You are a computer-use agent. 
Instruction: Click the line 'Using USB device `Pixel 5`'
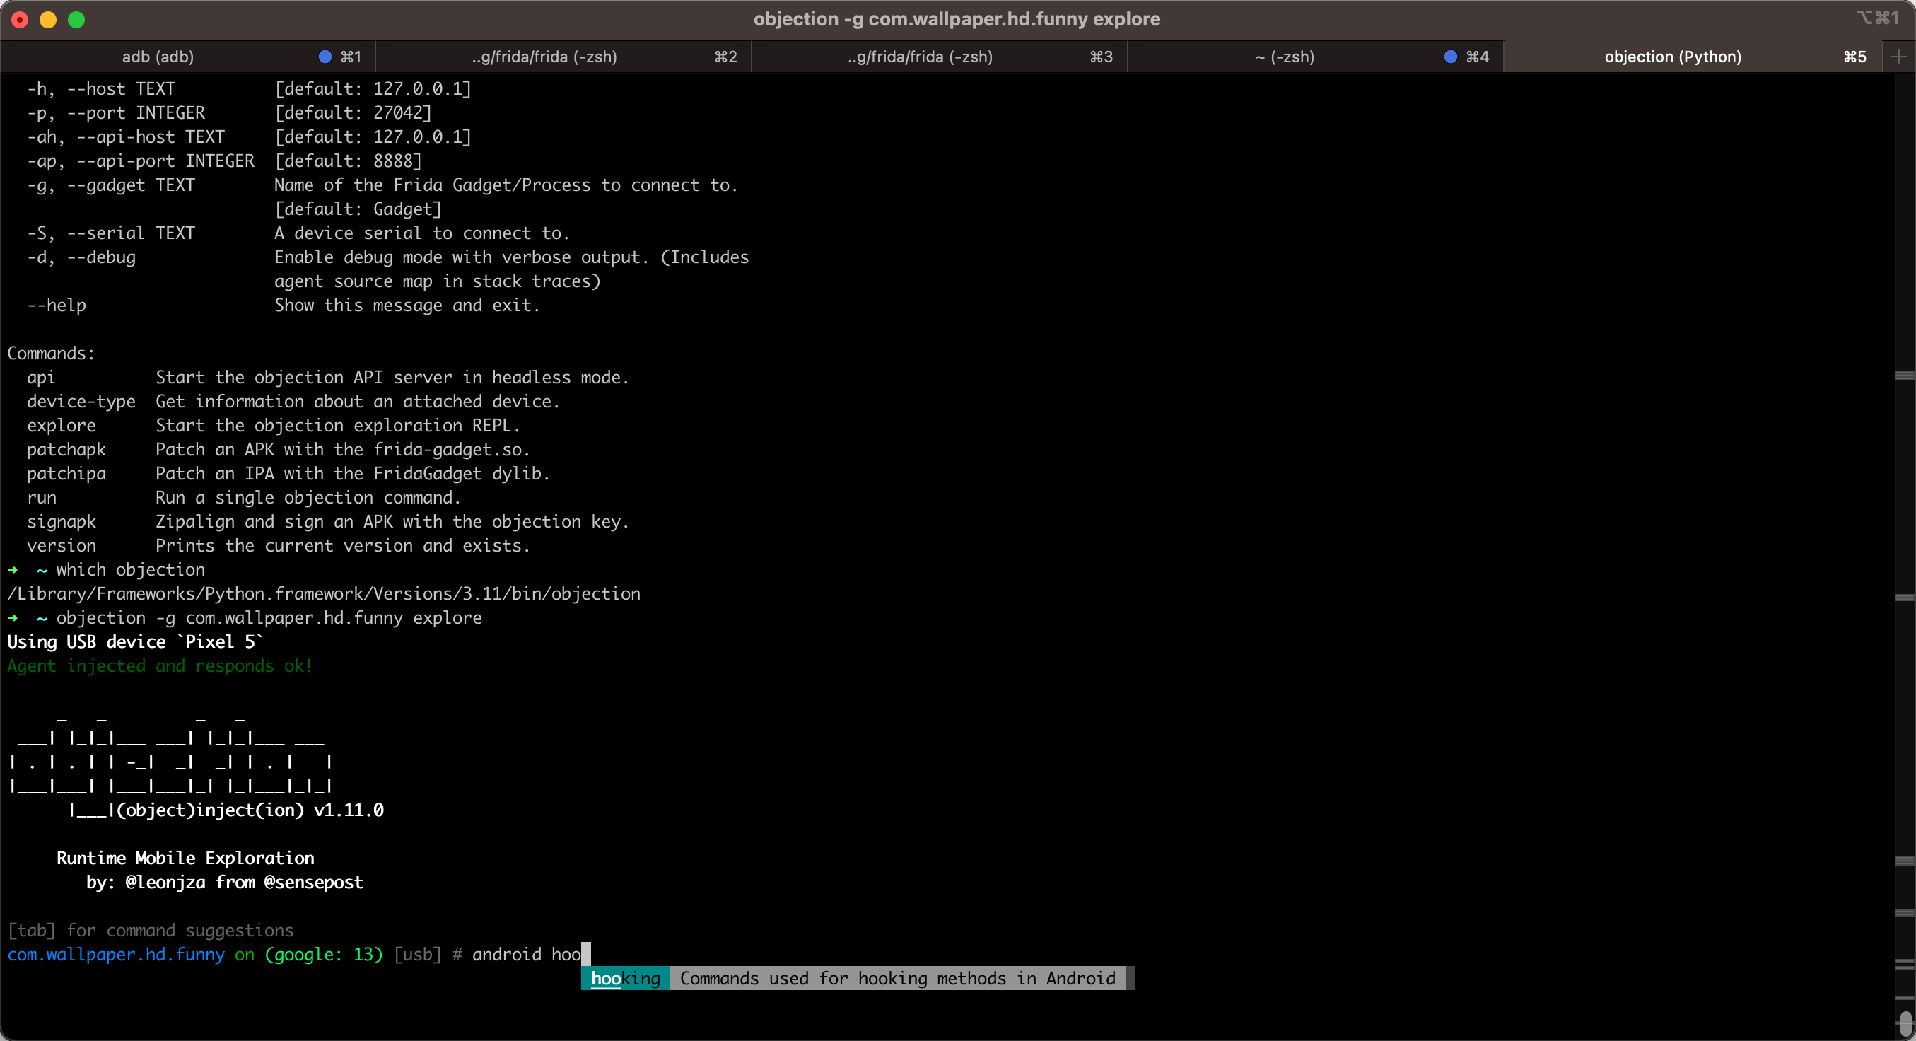[x=135, y=642]
